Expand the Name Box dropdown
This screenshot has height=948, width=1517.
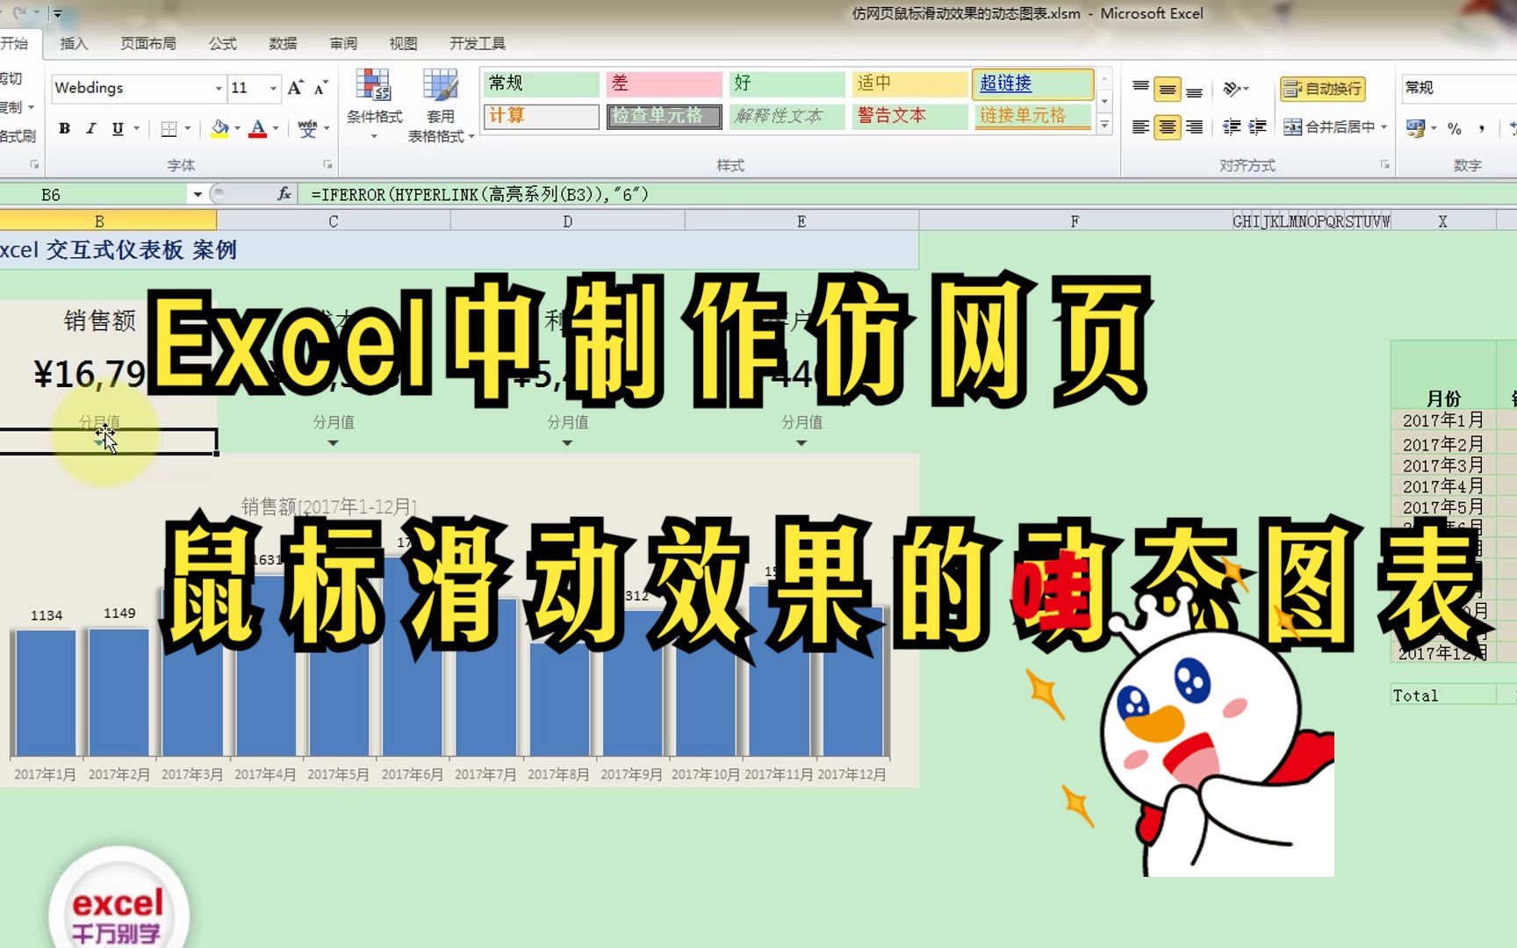click(x=198, y=194)
